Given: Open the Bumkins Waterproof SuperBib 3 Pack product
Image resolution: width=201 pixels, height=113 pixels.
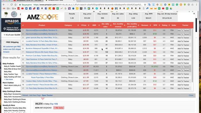Looking at the screenshot, I should (42, 48).
